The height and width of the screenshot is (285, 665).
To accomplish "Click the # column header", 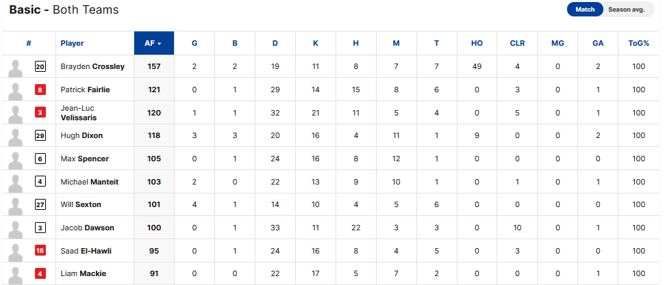I will click(28, 43).
